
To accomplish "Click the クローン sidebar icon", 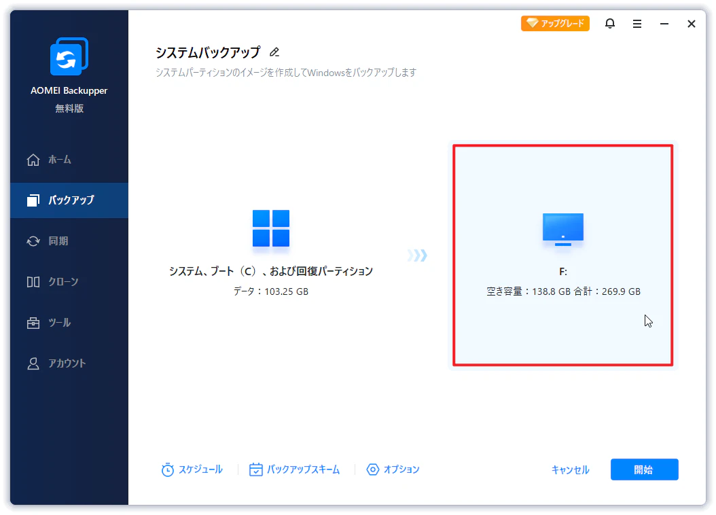I will point(33,282).
